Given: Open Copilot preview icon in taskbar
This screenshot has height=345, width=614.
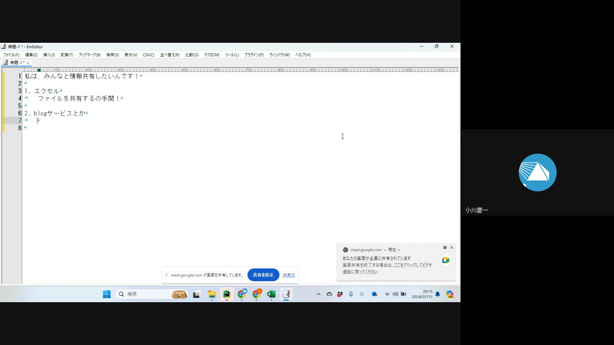Looking at the screenshot, I should coord(450,294).
